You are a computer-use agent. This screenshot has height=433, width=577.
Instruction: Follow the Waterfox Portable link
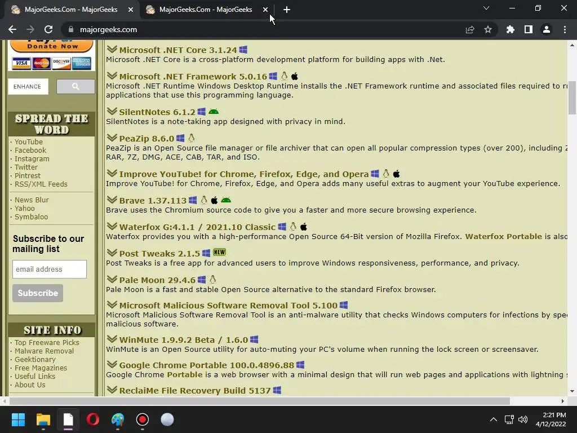(x=503, y=236)
